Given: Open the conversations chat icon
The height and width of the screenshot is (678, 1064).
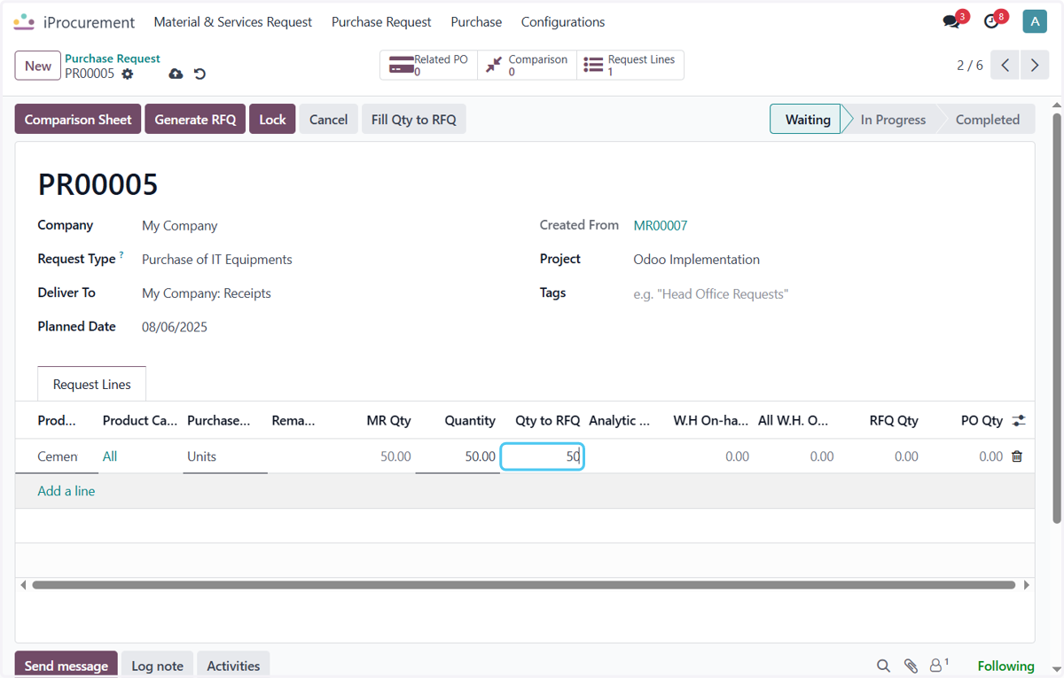Looking at the screenshot, I should [x=951, y=22].
